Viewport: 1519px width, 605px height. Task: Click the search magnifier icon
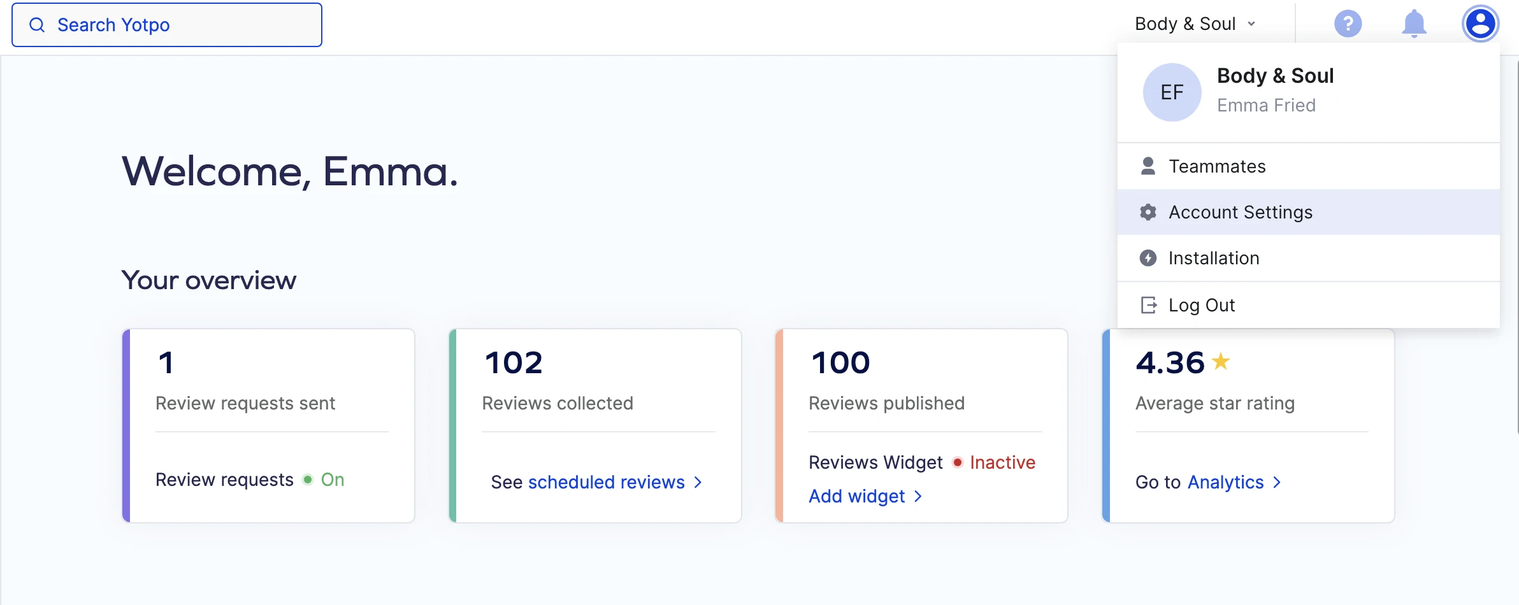click(38, 25)
